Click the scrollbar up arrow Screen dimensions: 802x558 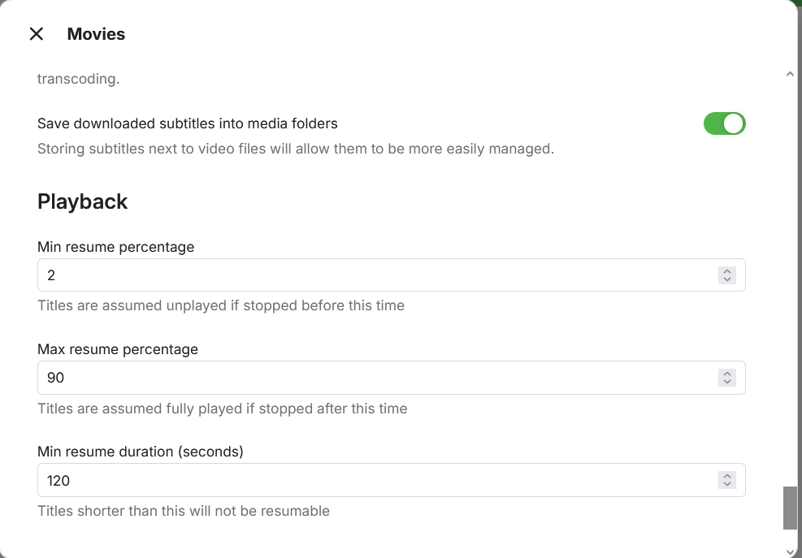click(790, 74)
